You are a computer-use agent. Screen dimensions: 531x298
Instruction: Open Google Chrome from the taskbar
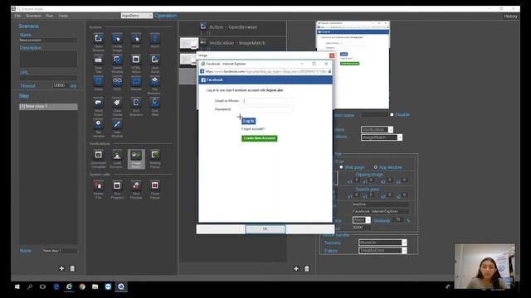(x=82, y=286)
